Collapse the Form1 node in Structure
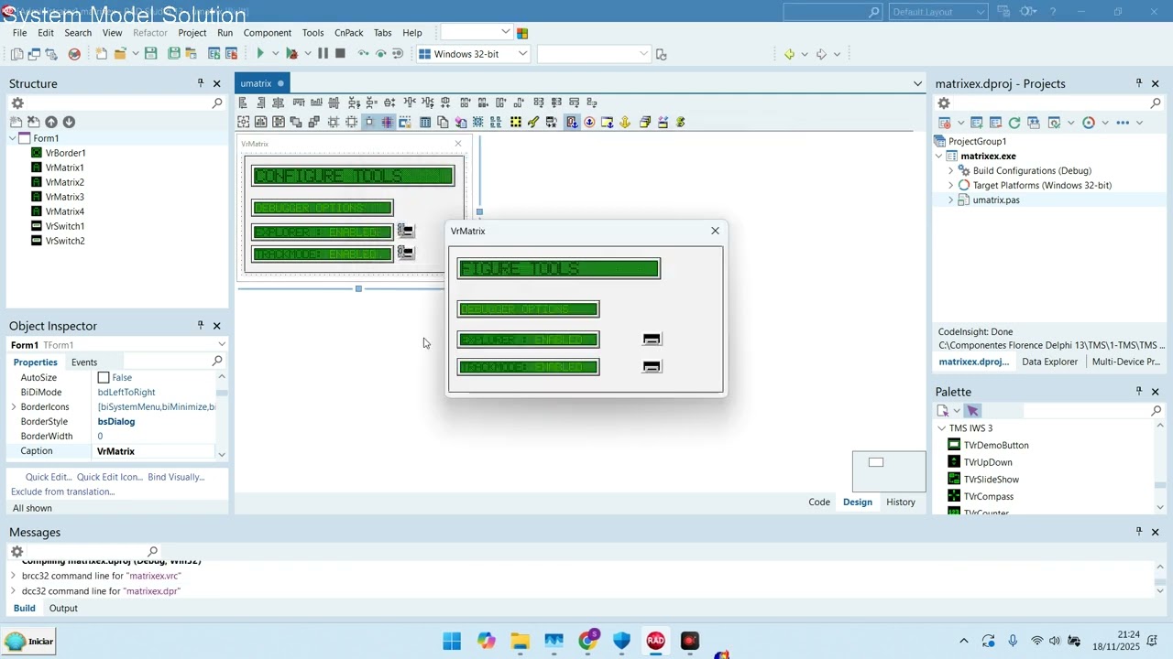Image resolution: width=1173 pixels, height=659 pixels. click(x=13, y=138)
